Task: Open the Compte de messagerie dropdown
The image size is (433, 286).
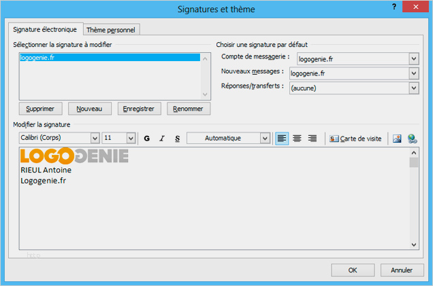Action: (x=414, y=58)
